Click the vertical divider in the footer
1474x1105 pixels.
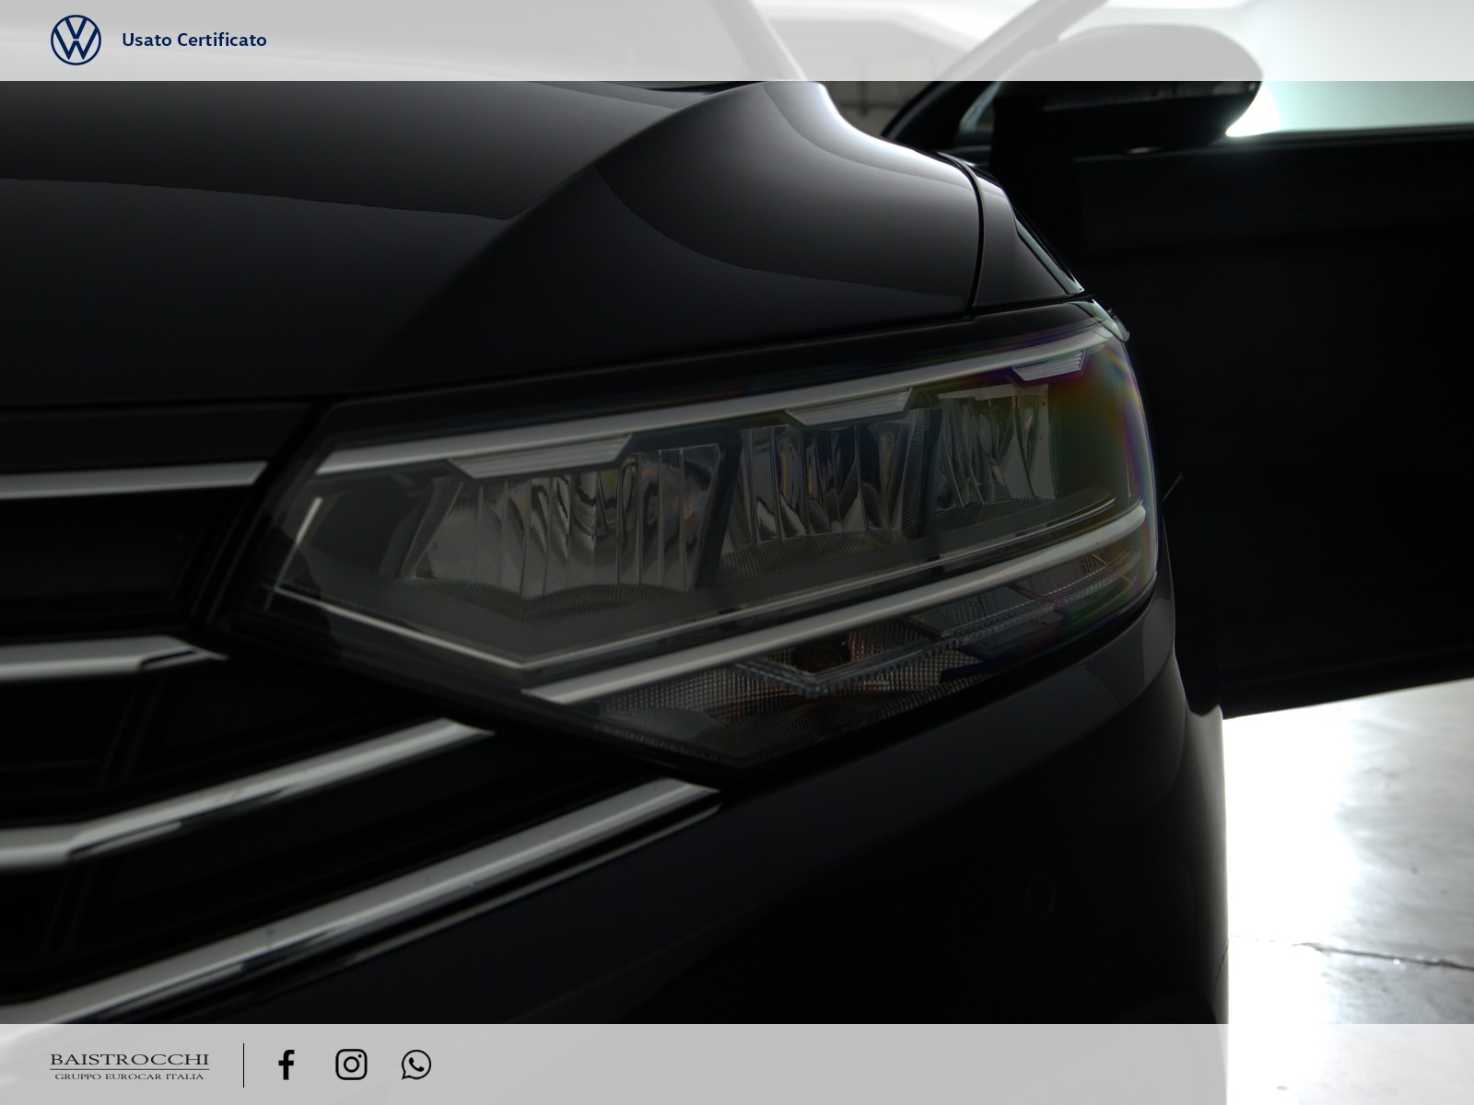click(x=244, y=1064)
